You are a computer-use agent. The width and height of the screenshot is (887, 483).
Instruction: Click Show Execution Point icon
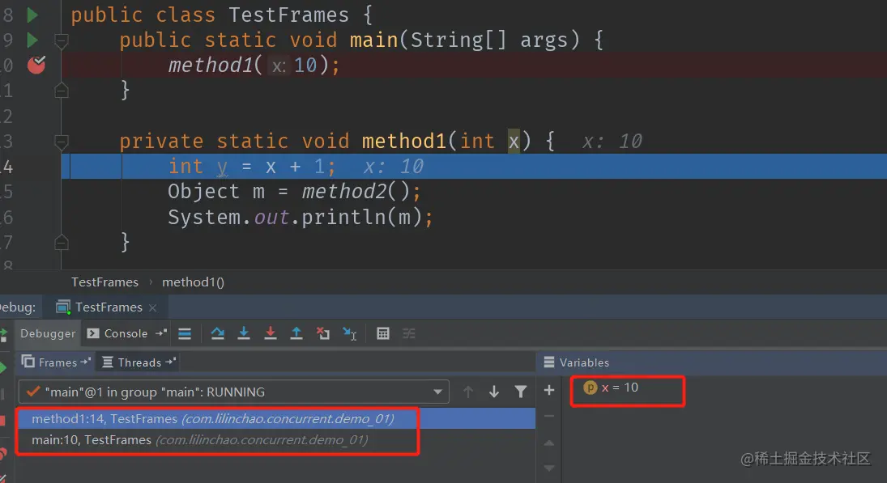(185, 334)
